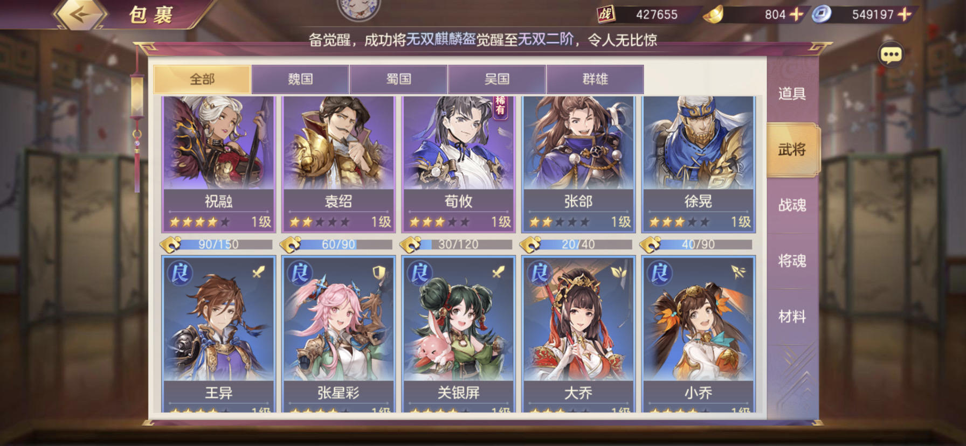Switch to the 吴国 tab
The width and height of the screenshot is (966, 446).
pos(497,79)
